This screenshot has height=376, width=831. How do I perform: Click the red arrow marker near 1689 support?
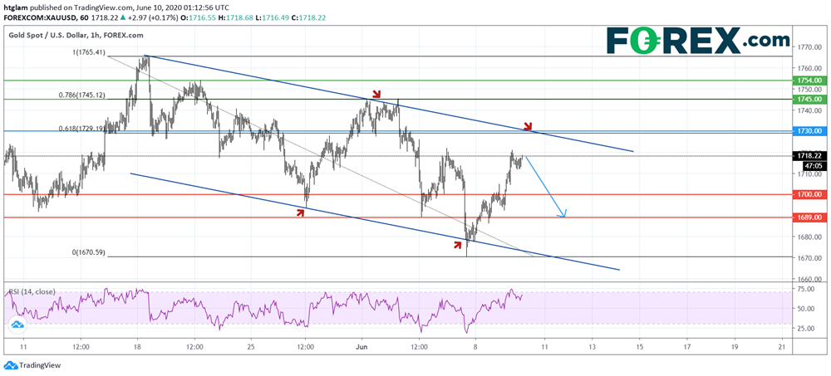pos(301,212)
